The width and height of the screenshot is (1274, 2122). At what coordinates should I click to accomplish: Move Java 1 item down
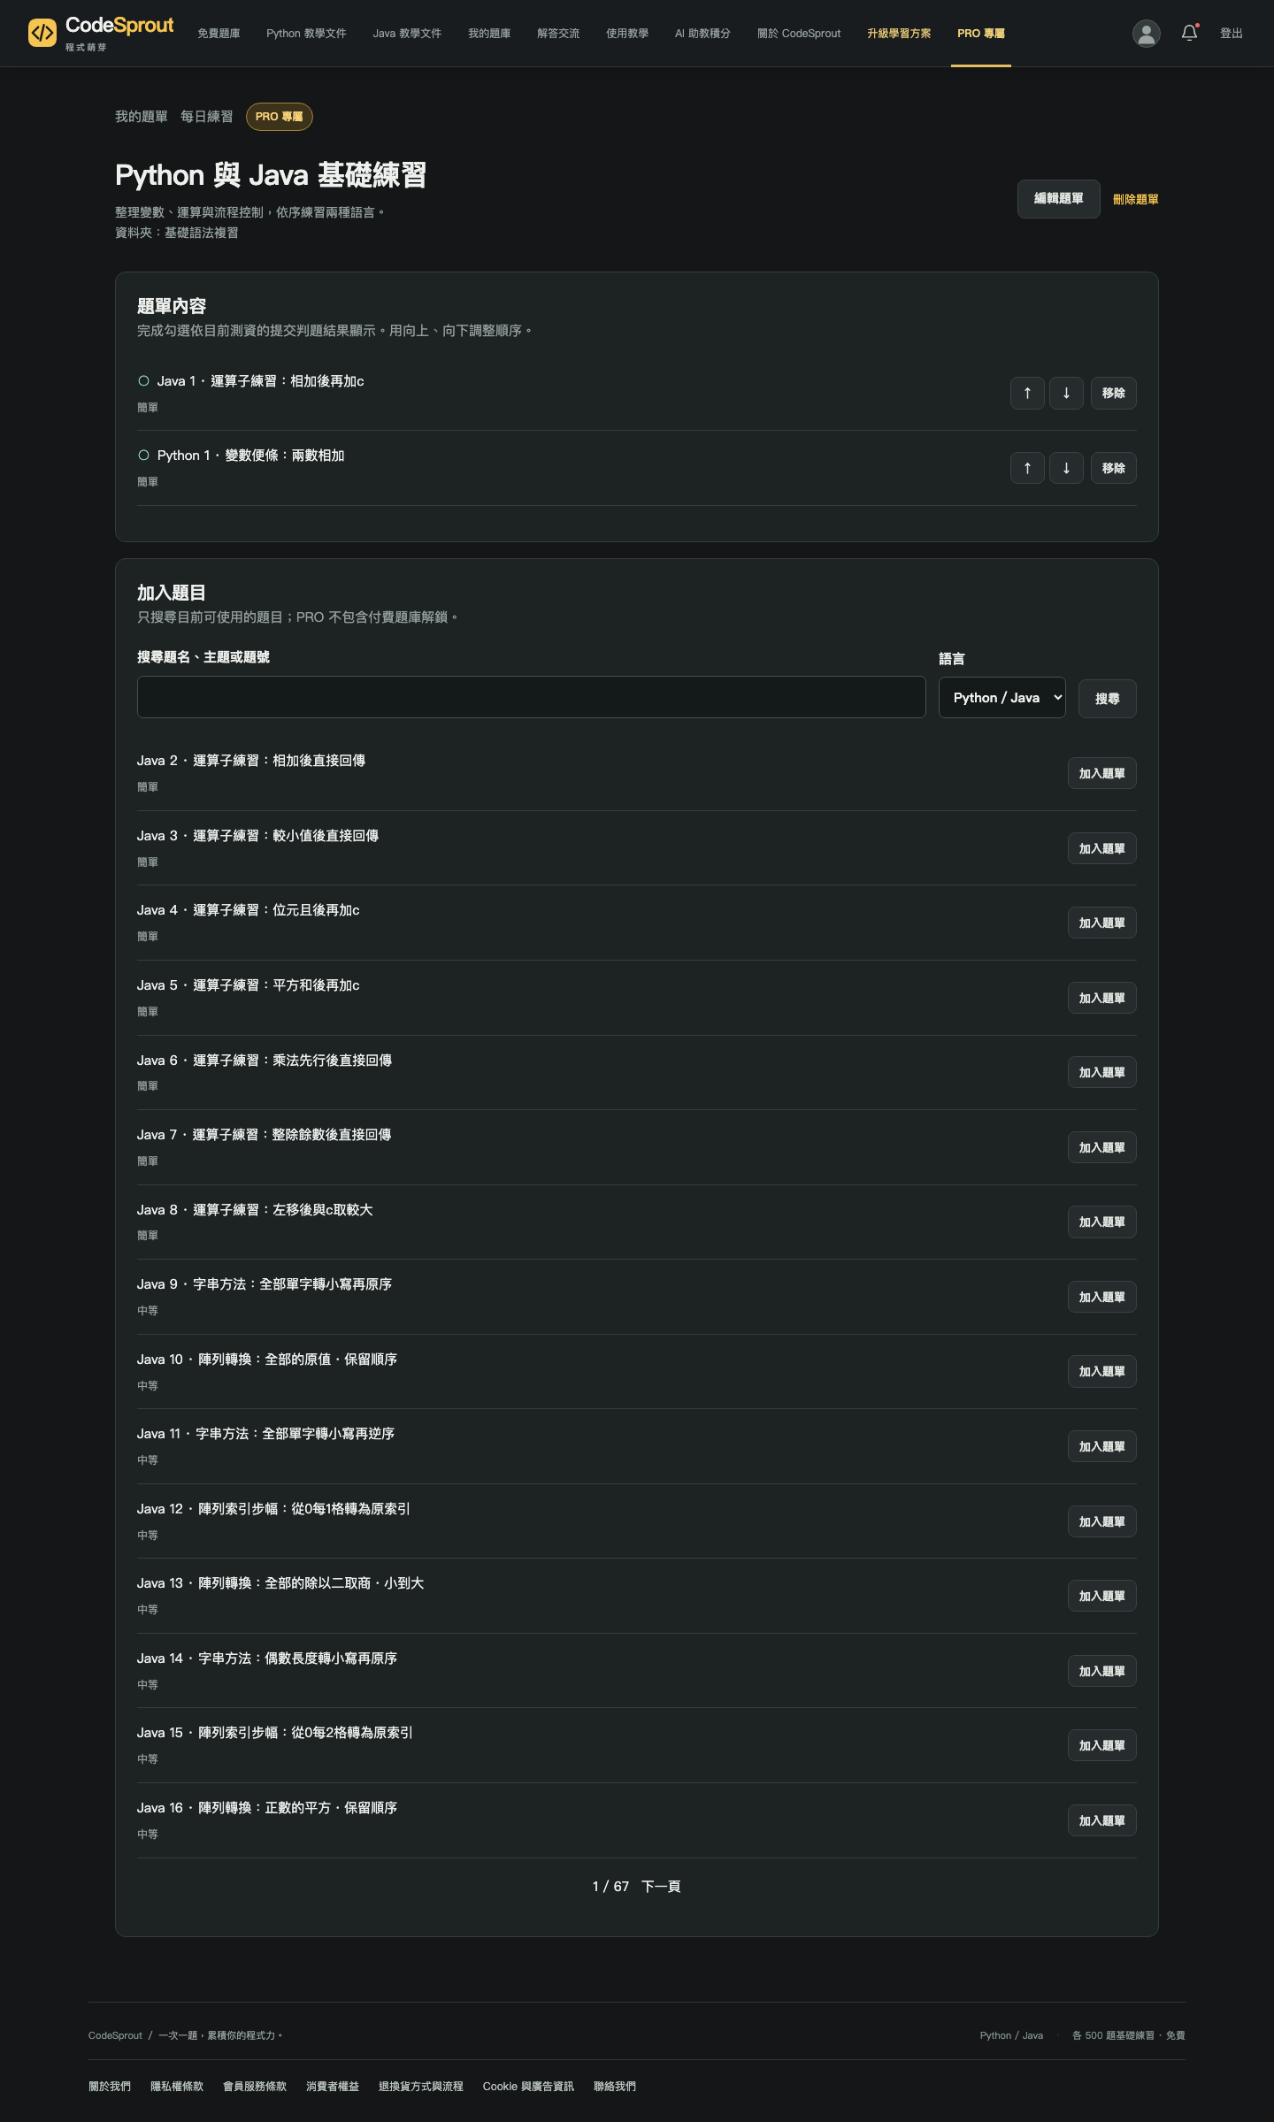pos(1066,394)
